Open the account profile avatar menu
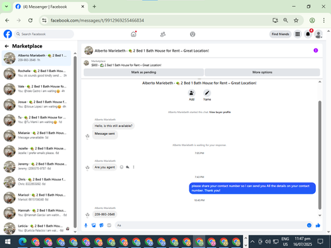331x248 pixels. pyautogui.click(x=318, y=34)
